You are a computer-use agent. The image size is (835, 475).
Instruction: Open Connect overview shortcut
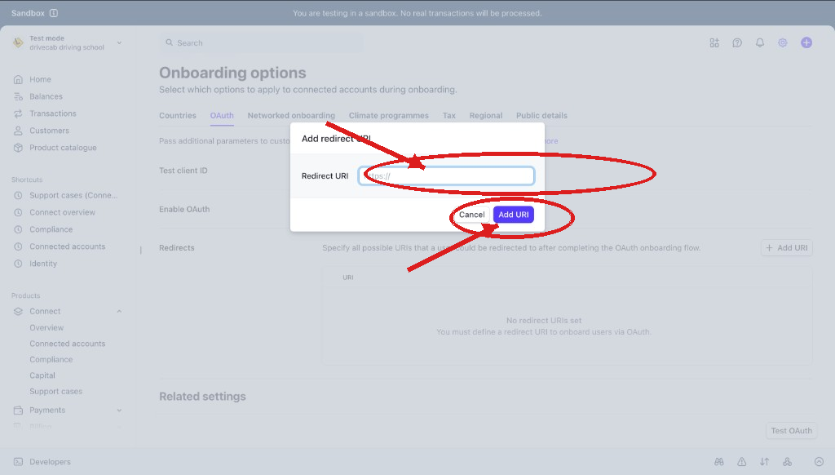pos(62,212)
